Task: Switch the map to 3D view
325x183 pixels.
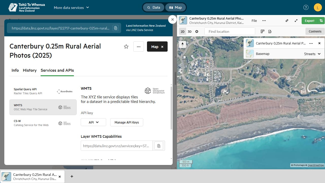Action: pyautogui.click(x=190, y=32)
